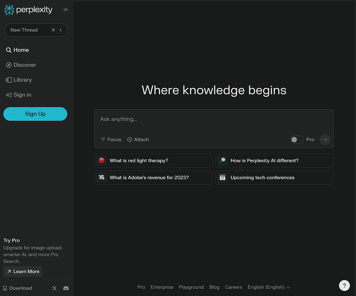Collapse the sidebar with the arrow icon
Screen dimensions: 356x296
(66, 9)
